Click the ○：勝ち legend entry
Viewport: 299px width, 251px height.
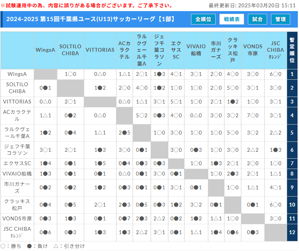(11, 246)
